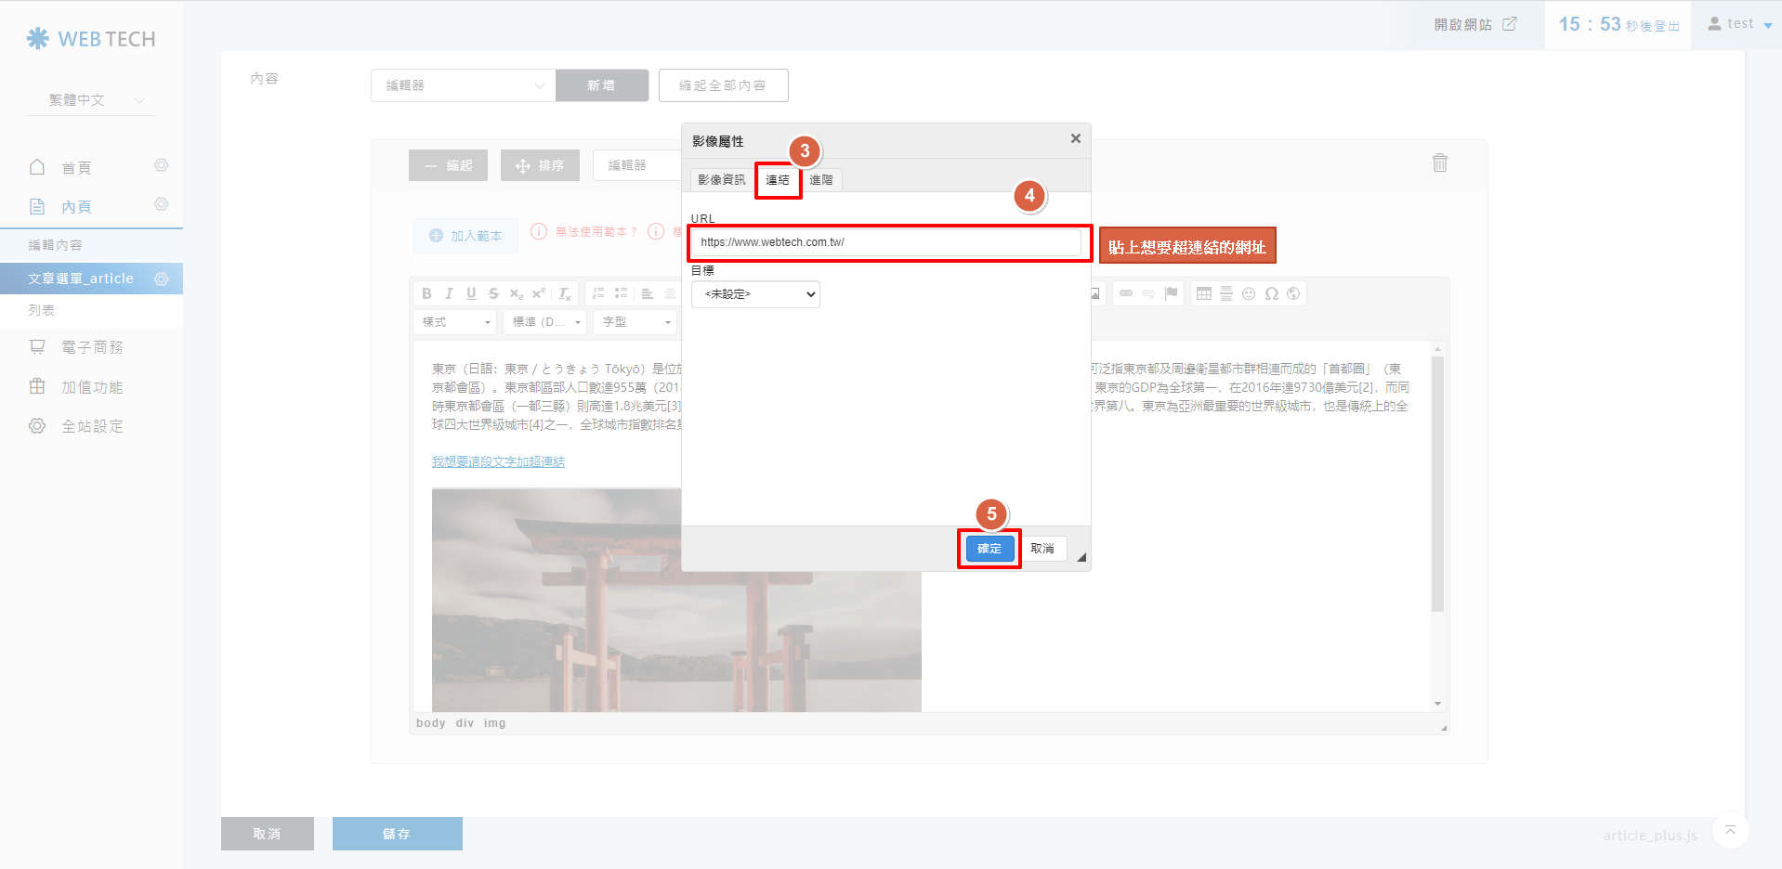The image size is (1782, 869).
Task: Click the 儲存 save button
Action: coord(397,834)
